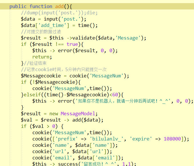Image resolution: width=194 pixels, height=166 pixels.
Task: Click the 'true' keyword in the if condition
Action: tap(72, 44)
